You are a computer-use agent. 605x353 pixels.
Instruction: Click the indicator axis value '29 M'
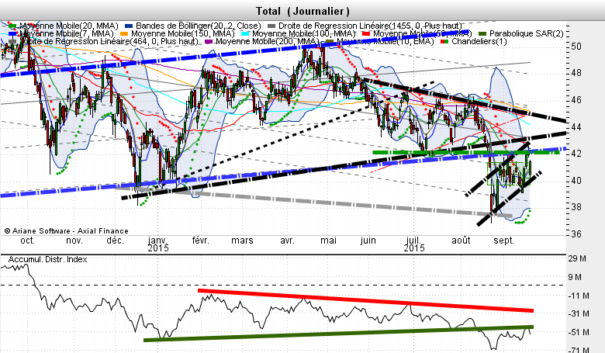(577, 258)
